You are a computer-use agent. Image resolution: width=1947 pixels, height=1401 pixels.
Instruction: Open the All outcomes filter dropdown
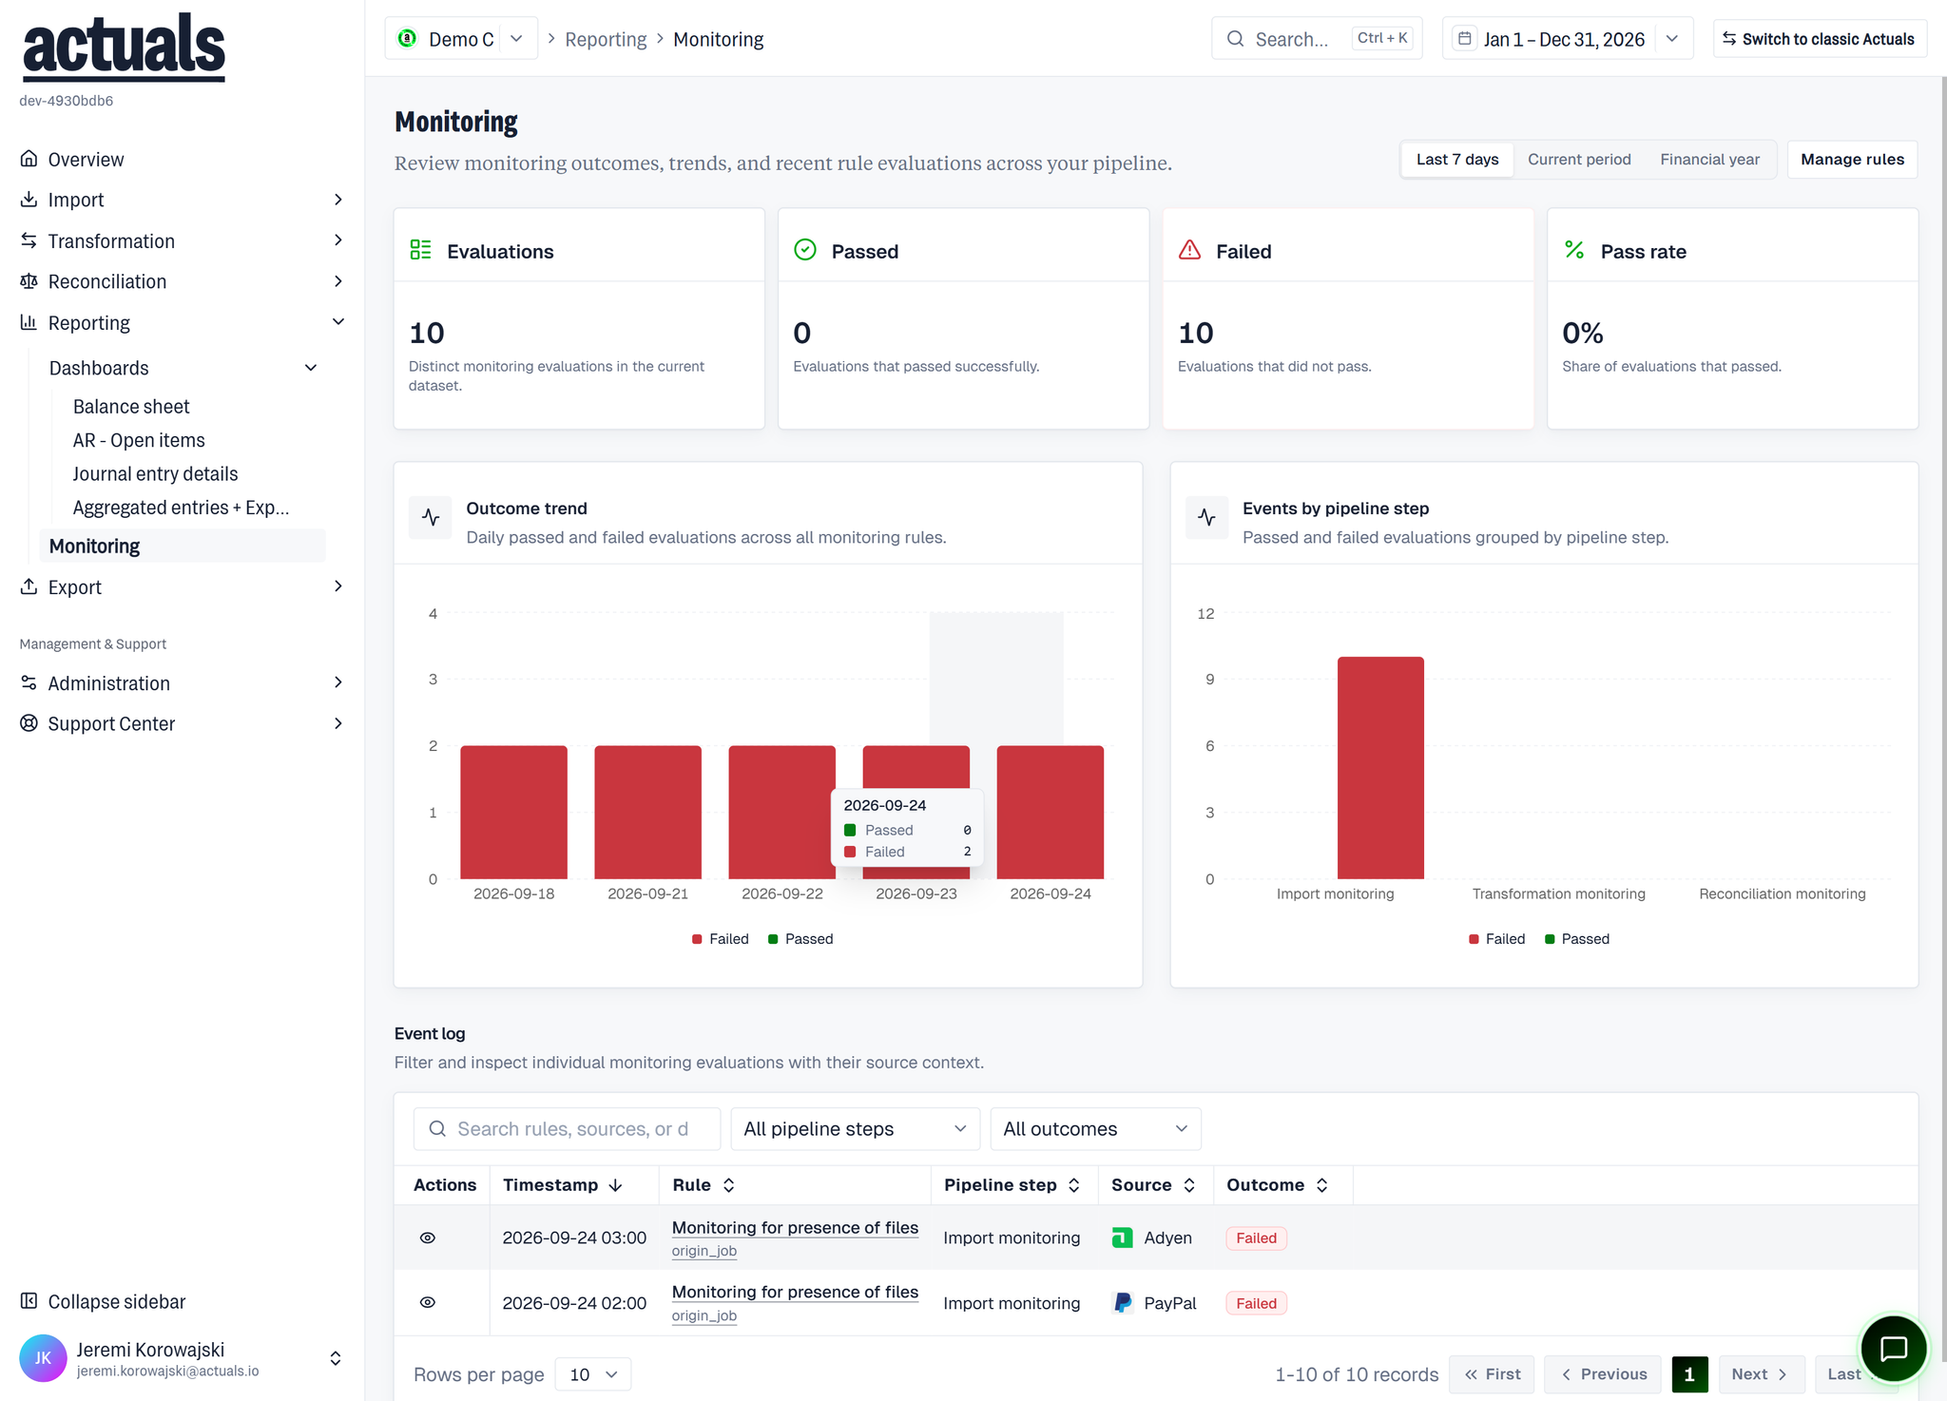coord(1095,1129)
